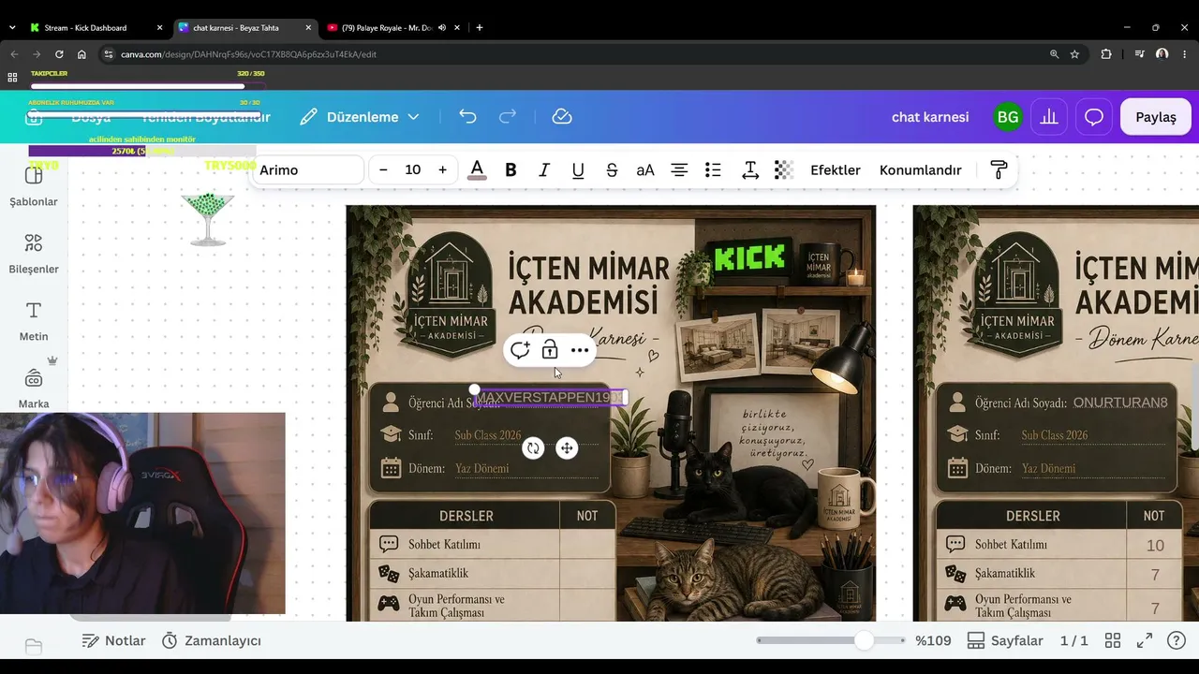Toggle strikethrough formatting
1199x674 pixels.
click(612, 169)
